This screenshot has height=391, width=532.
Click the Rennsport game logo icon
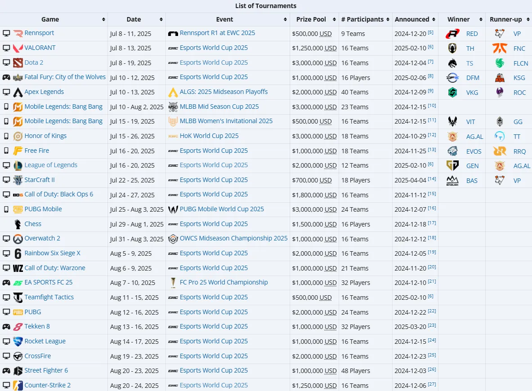pyautogui.click(x=18, y=33)
